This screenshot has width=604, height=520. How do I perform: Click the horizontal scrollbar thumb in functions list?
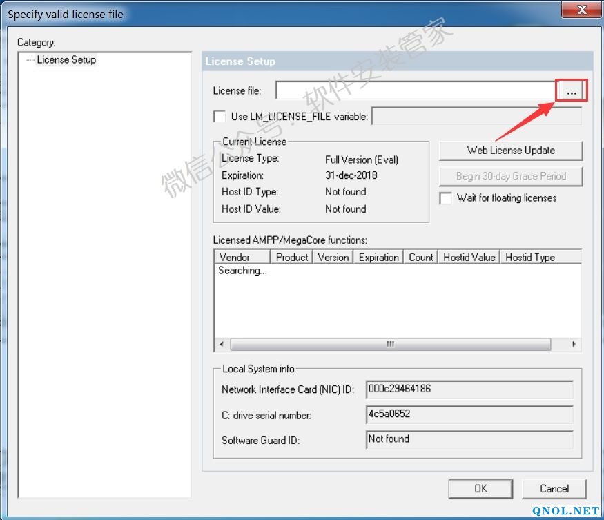tap(390, 344)
